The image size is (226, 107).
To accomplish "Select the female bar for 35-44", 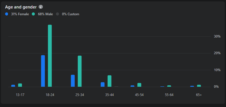I will [102, 84].
